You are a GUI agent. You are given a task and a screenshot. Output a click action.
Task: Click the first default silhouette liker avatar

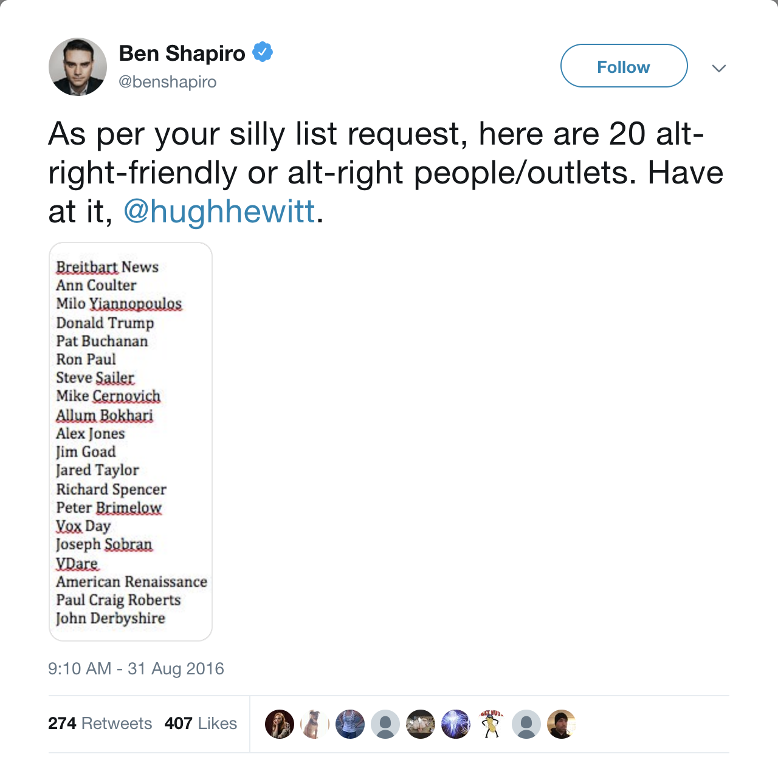click(385, 724)
